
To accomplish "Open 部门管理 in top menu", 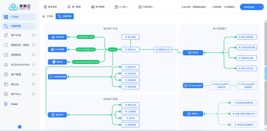I will (74, 7).
